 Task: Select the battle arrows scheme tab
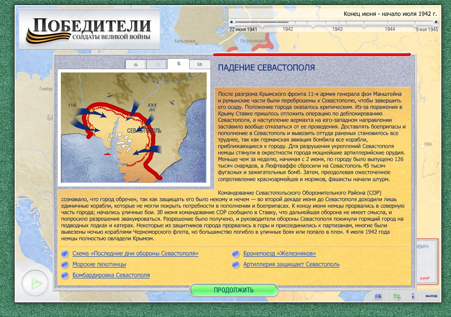coord(179,64)
